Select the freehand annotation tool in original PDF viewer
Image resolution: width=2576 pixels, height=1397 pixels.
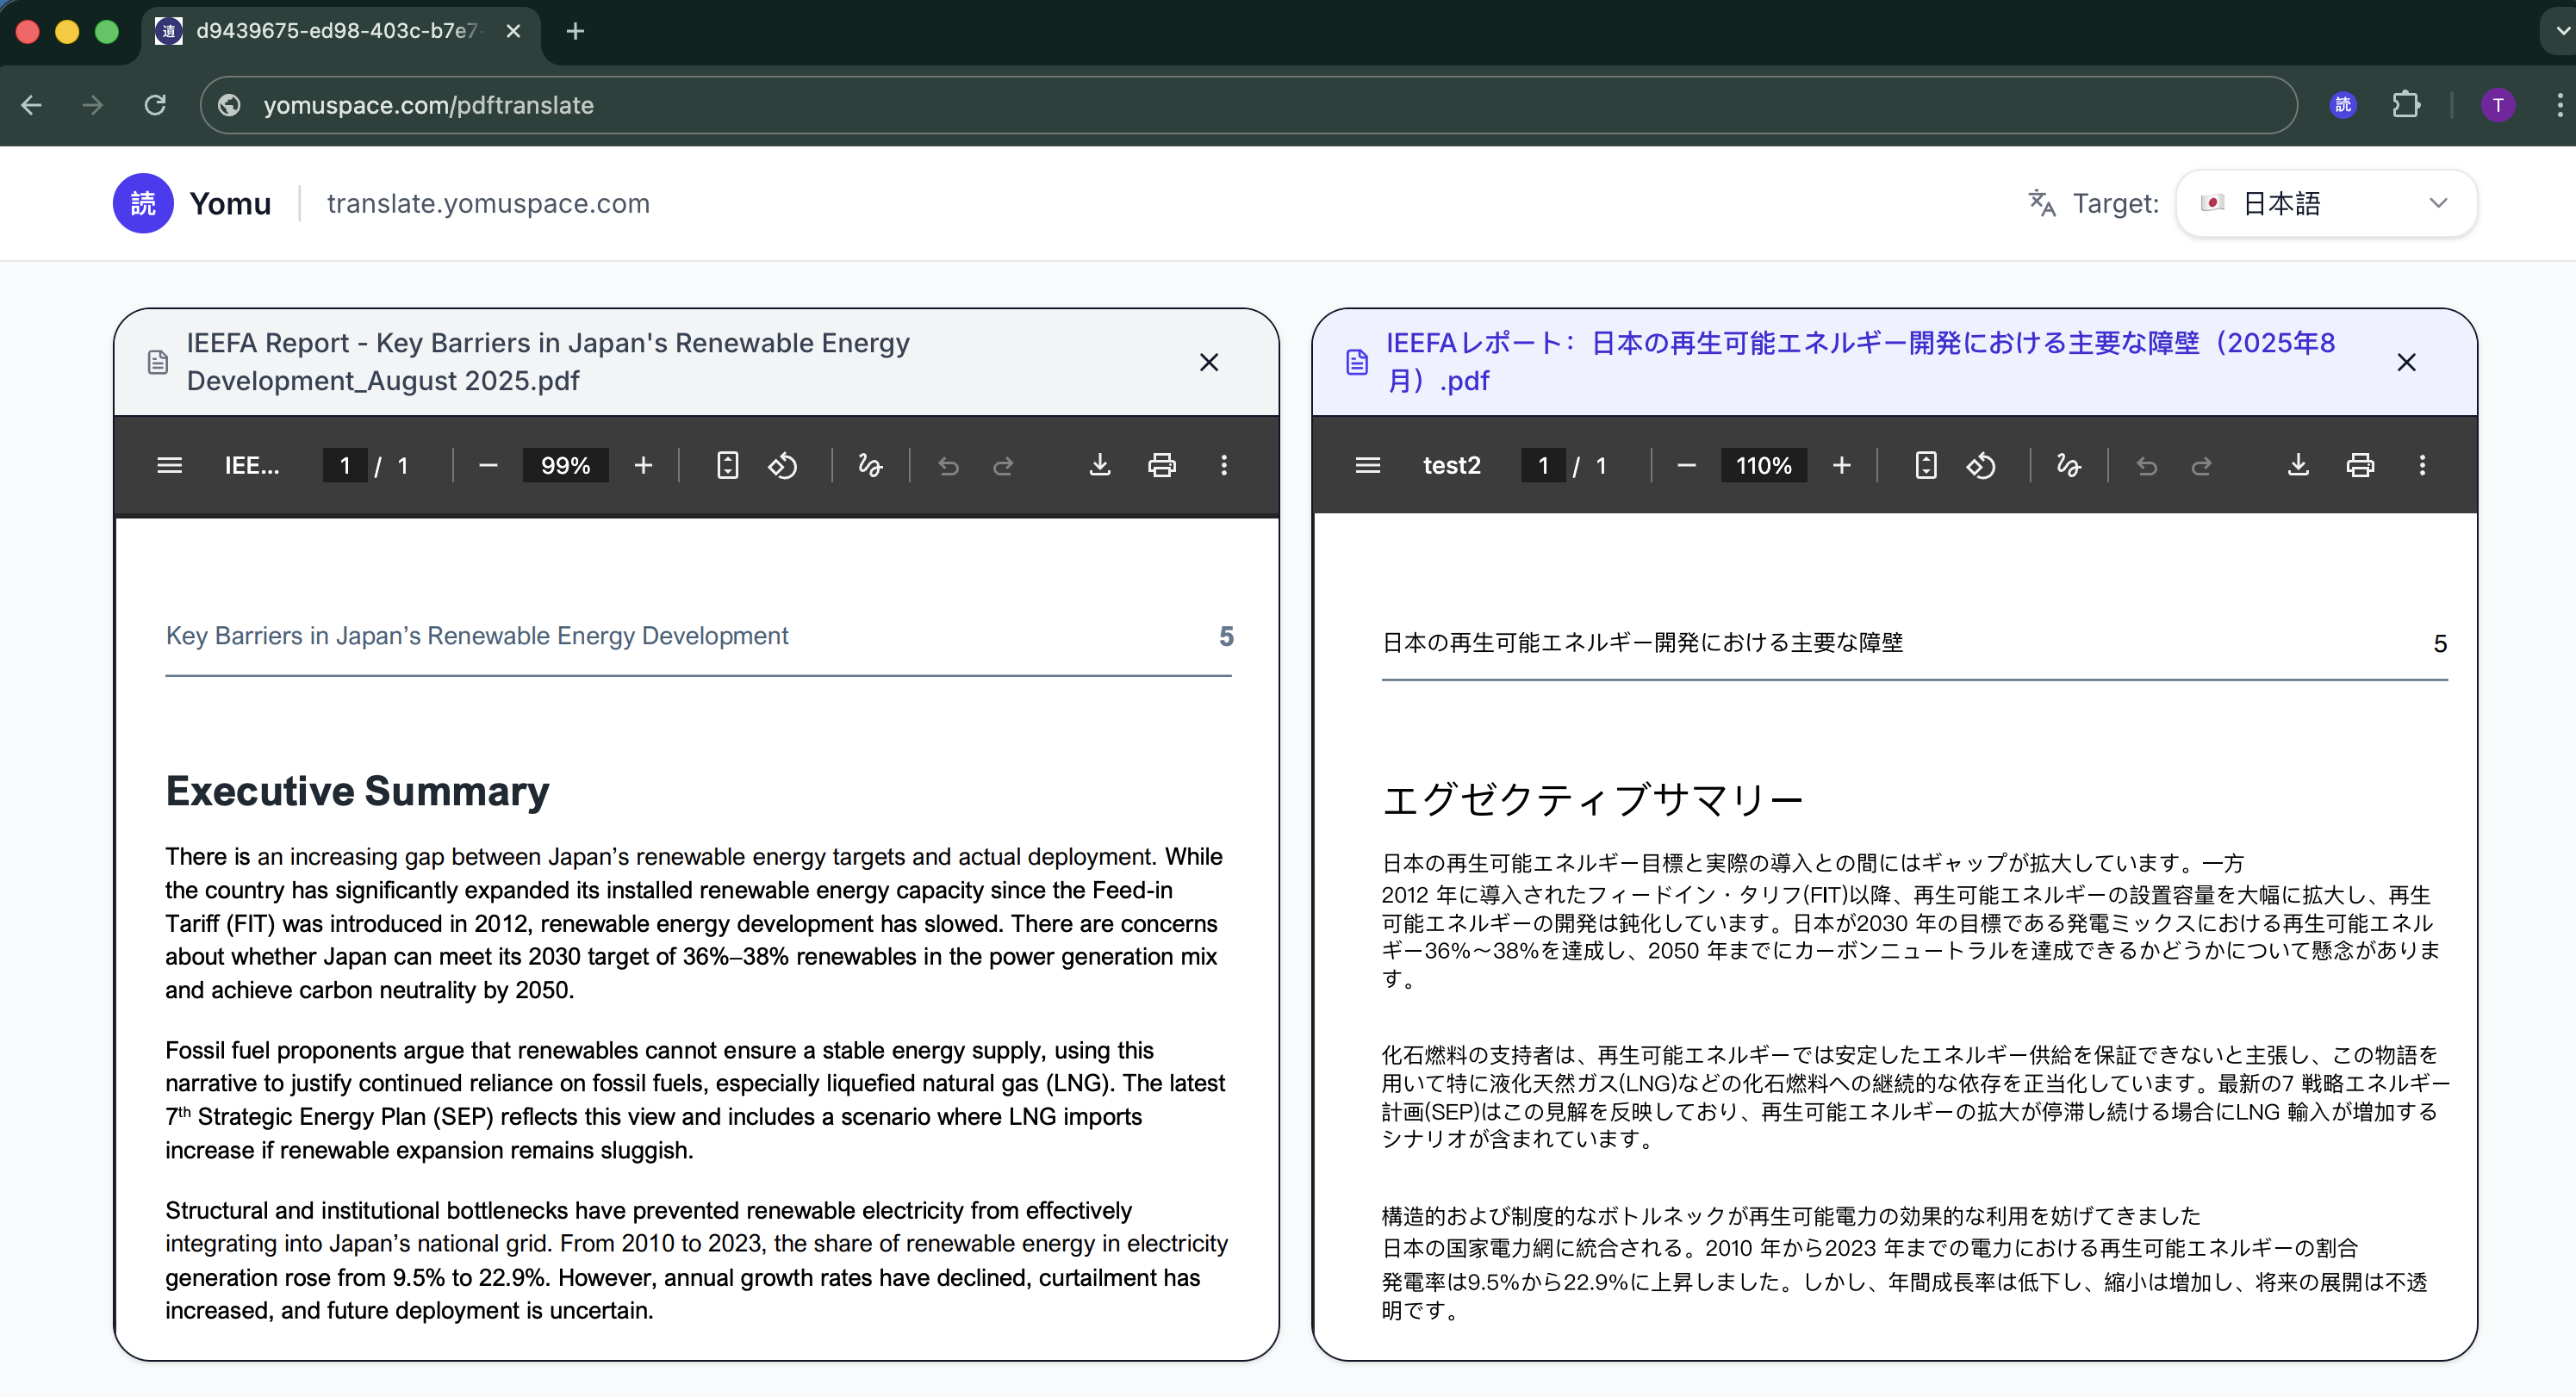click(x=869, y=465)
